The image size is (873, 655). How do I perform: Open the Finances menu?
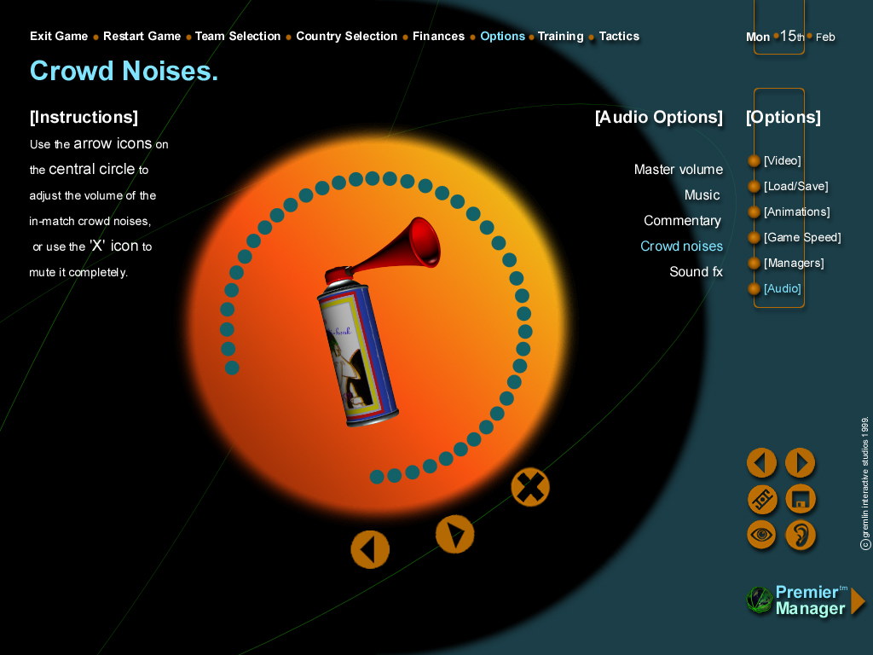click(x=438, y=37)
